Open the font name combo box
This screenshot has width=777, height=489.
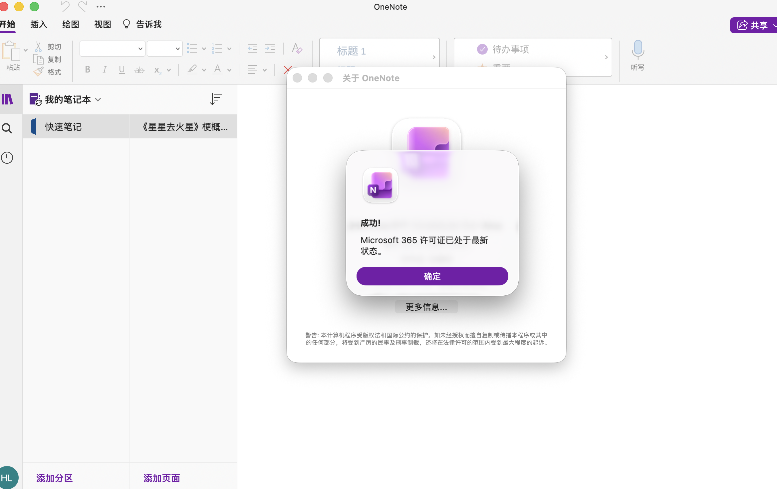point(112,49)
